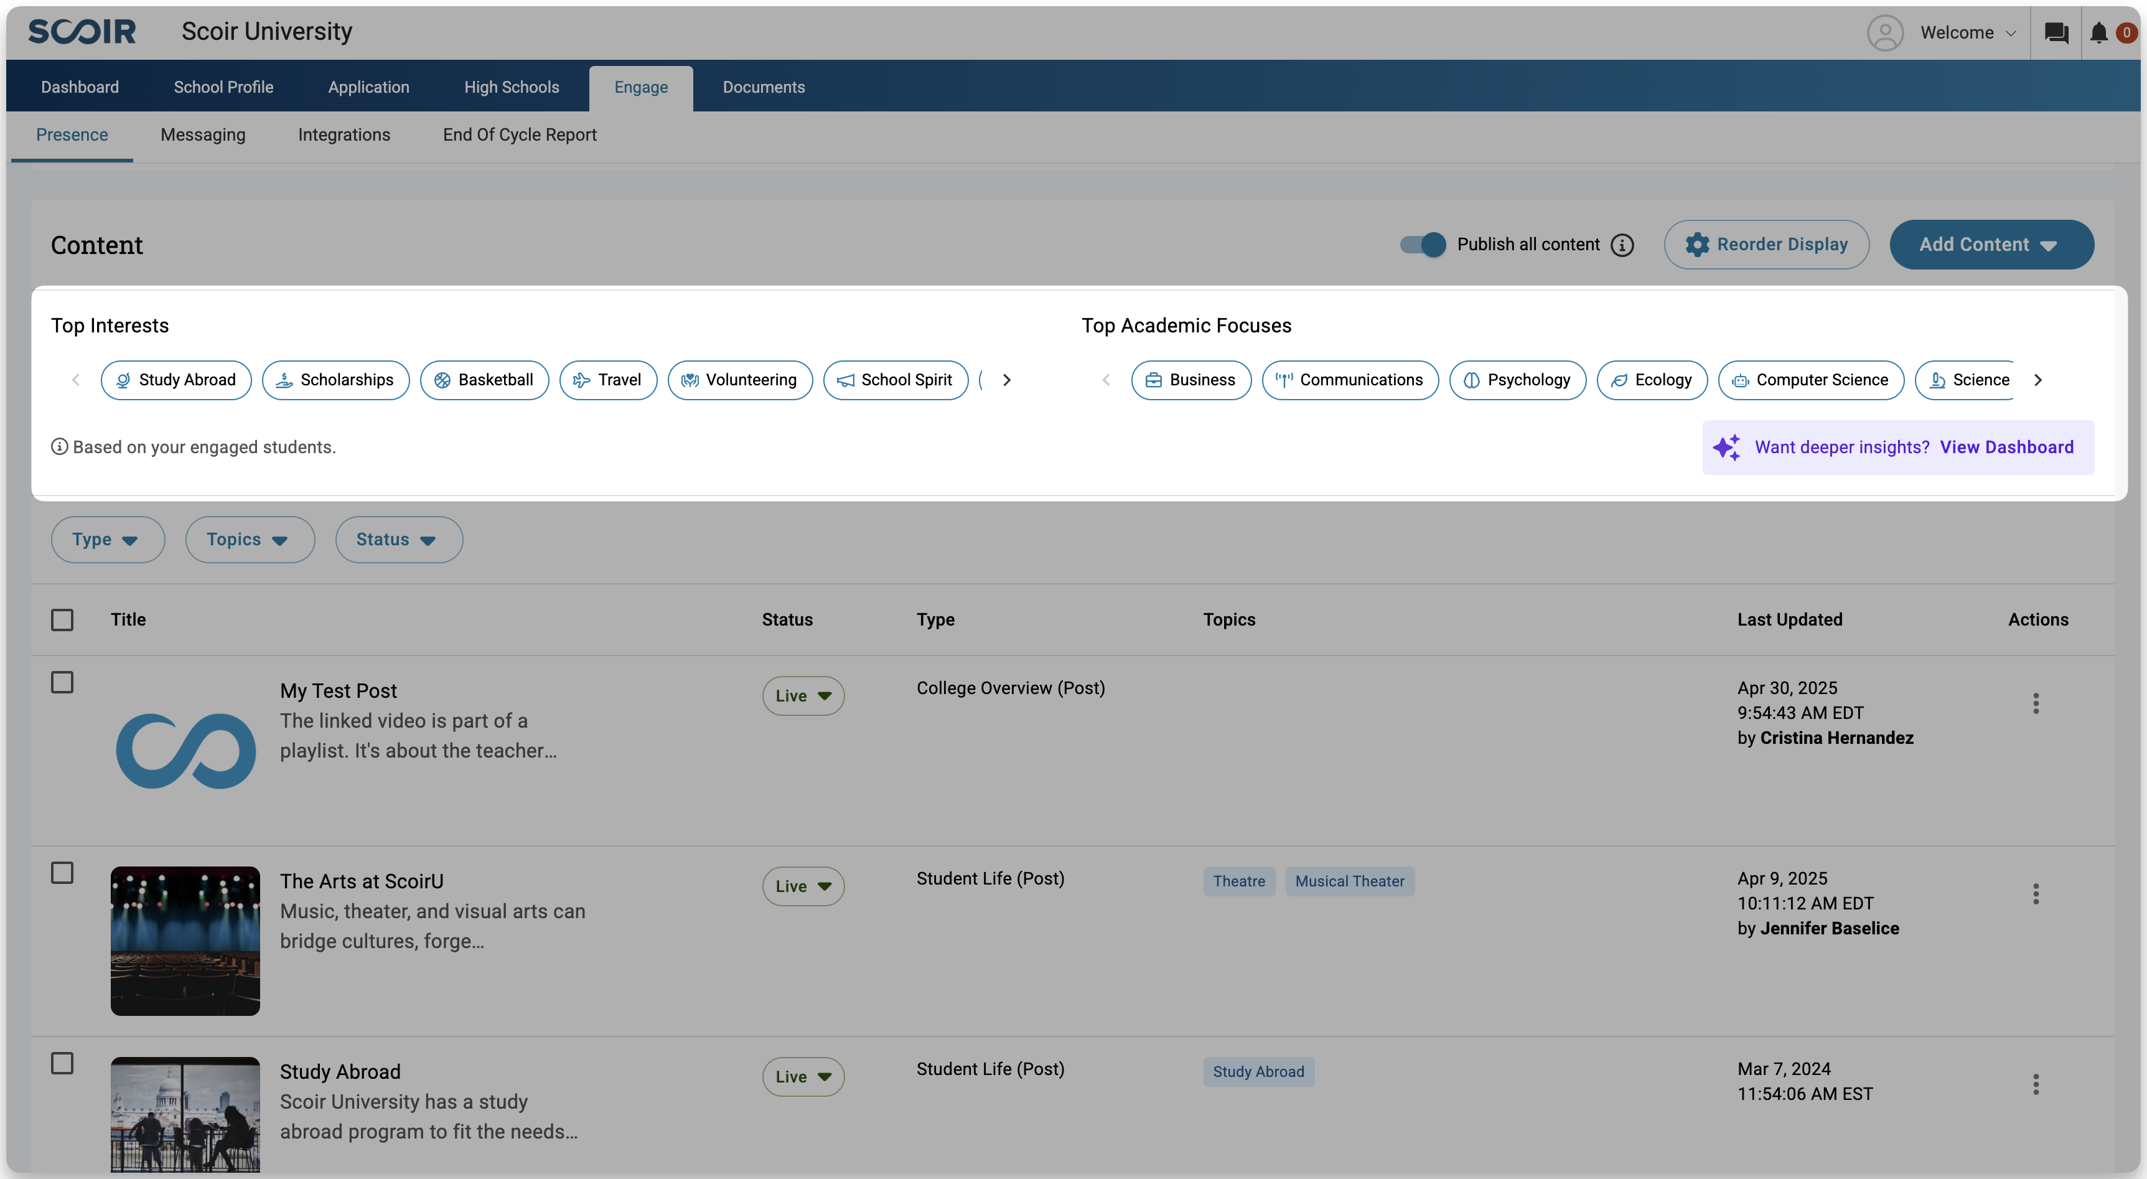Click the Reorder Display button

pyautogui.click(x=1766, y=244)
